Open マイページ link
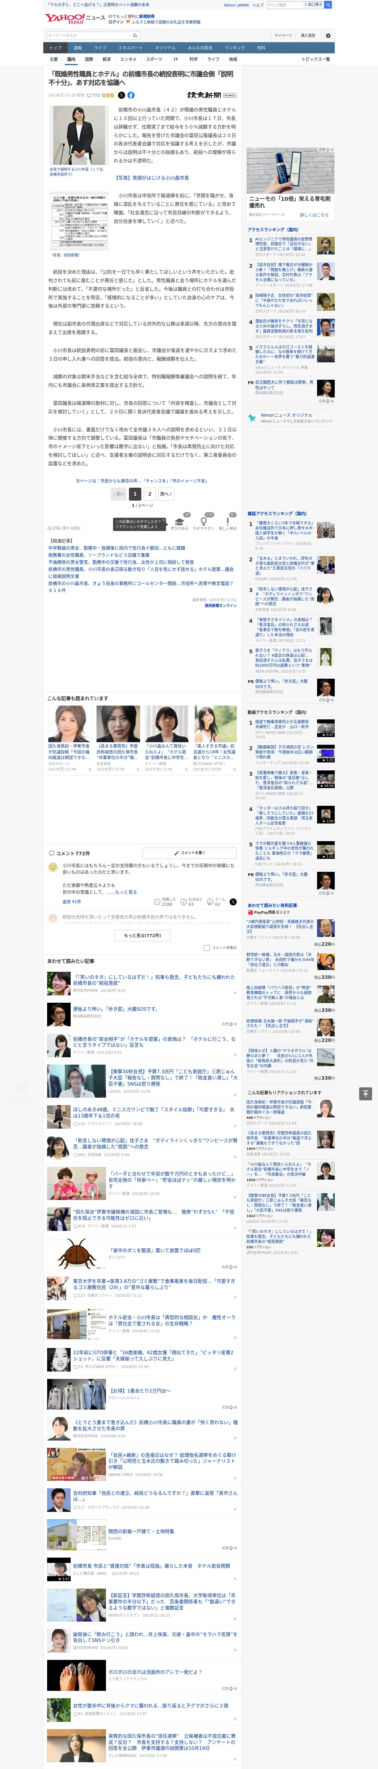Screen dimensions: 378x1769 point(283,35)
